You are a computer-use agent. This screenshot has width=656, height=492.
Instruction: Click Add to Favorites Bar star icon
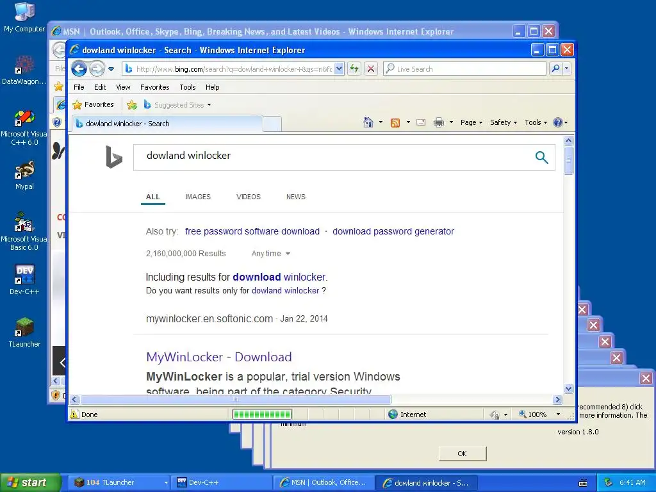[132, 104]
